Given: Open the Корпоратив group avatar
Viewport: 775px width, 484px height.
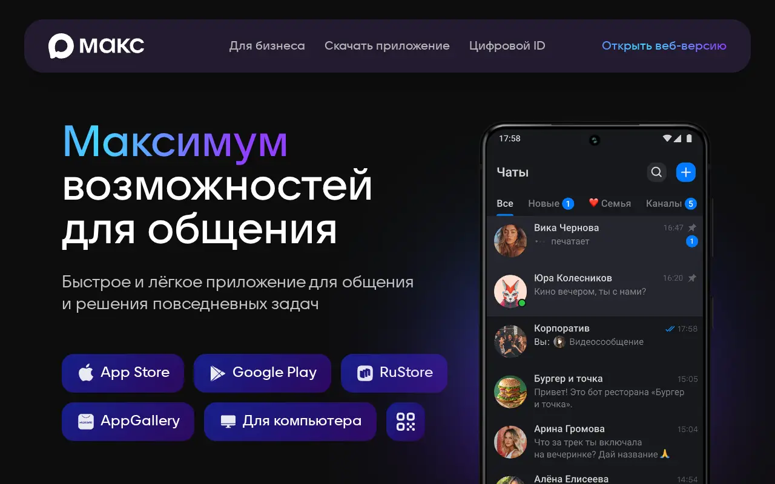Looking at the screenshot, I should [510, 341].
